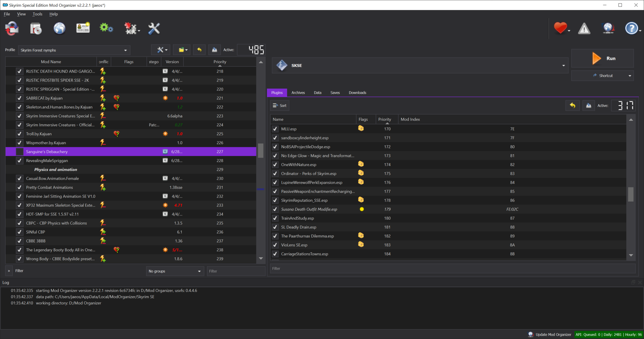Open the No groups dropdown
This screenshot has height=339, width=644.
coord(174,271)
